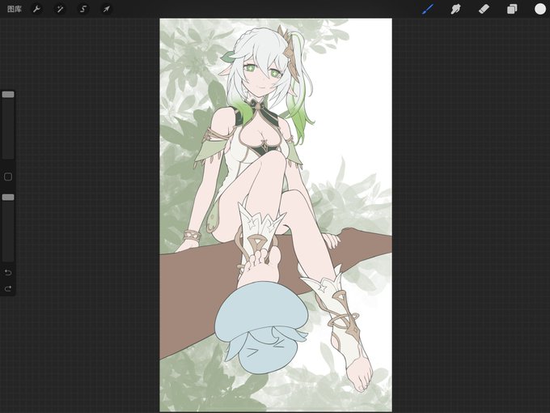The height and width of the screenshot is (413, 550).
Task: Select the Eraser tool
Action: (484, 9)
